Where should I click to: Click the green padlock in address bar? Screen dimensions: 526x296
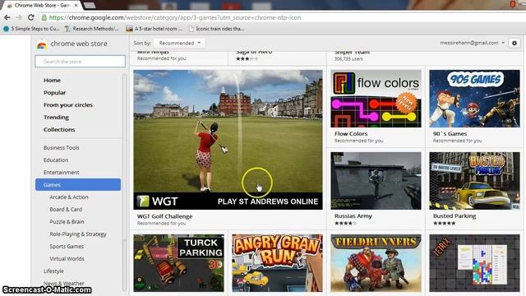pos(44,17)
